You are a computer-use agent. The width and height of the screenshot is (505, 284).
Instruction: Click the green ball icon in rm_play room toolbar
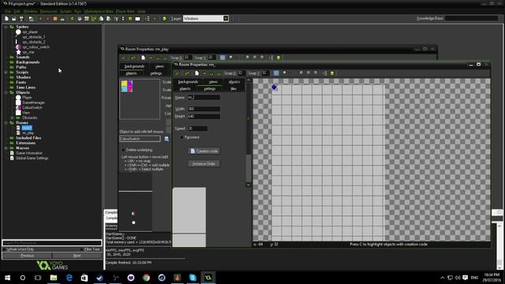coord(279,58)
